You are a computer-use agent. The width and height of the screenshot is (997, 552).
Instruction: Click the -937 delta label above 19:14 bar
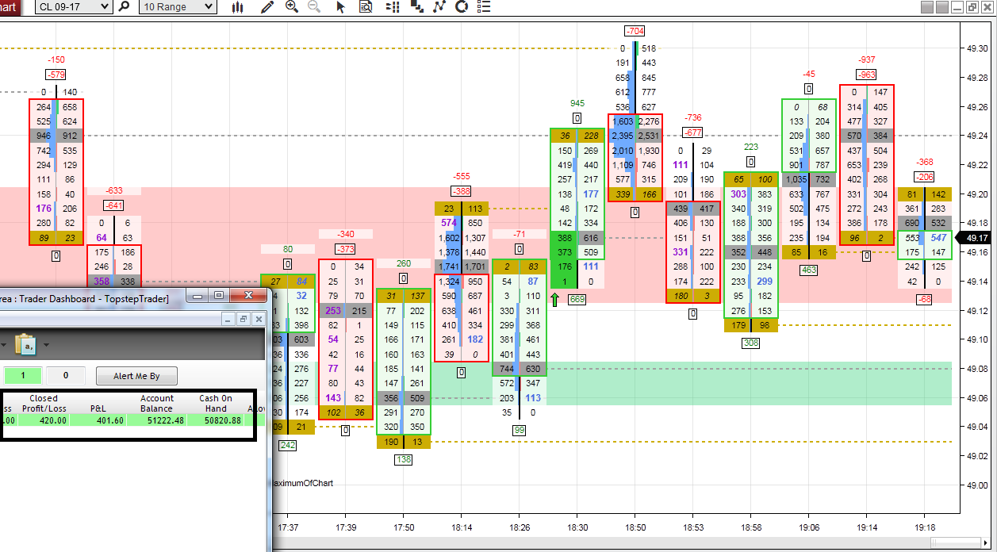coord(867,59)
